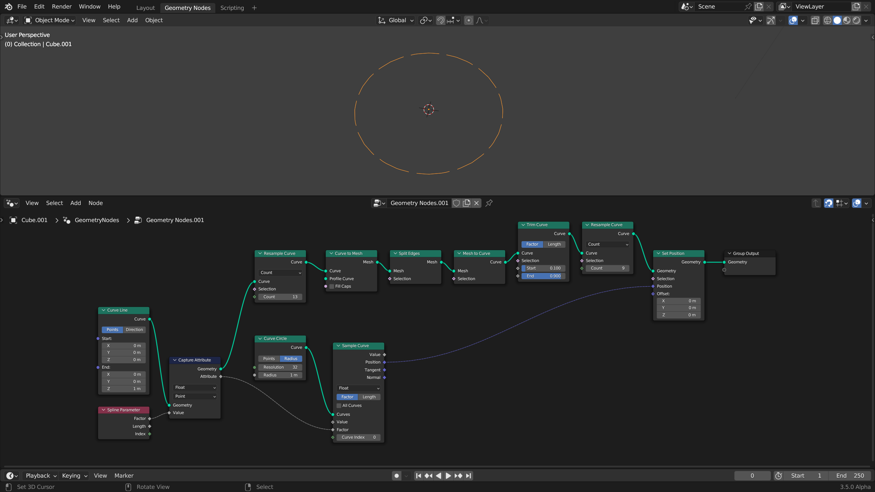
Task: Enable Fill Caps checkbox in Curve to Mesh
Action: click(332, 286)
